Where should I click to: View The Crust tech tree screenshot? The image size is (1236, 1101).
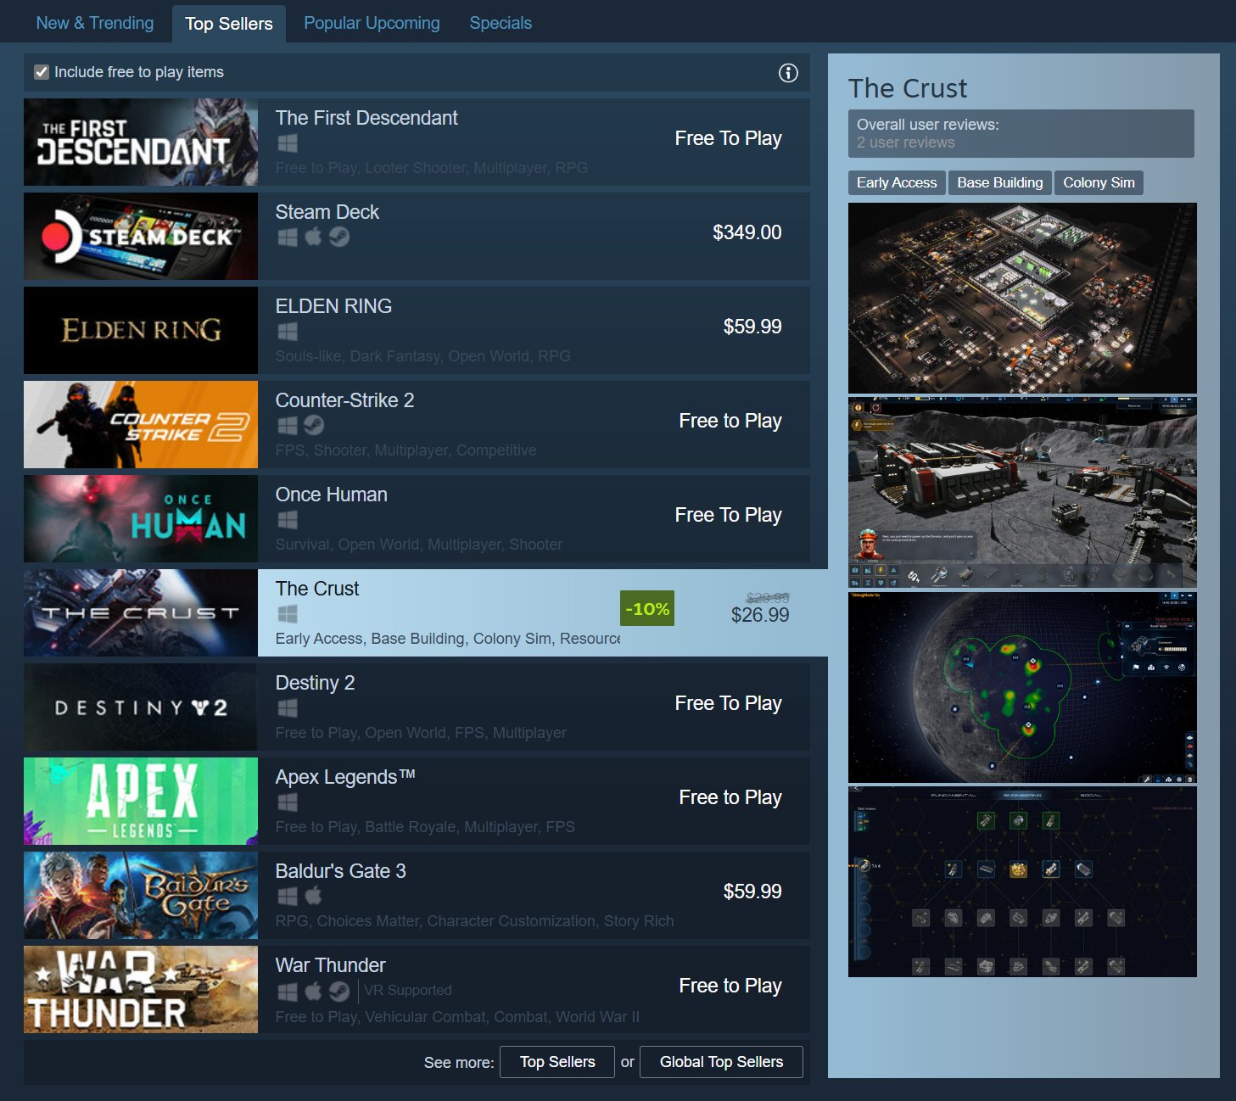click(1022, 882)
